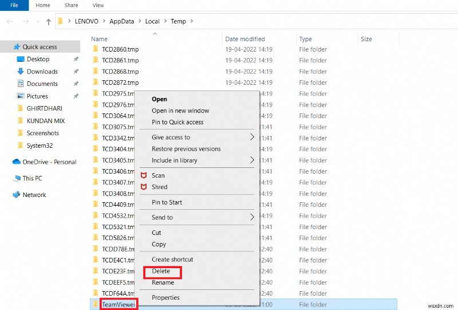Image resolution: width=458 pixels, height=310 pixels.
Task: Open the Home ribbon tab
Action: pyautogui.click(x=43, y=5)
